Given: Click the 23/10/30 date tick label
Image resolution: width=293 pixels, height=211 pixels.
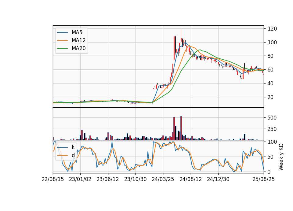Looking at the screenshot, I should pyautogui.click(x=136, y=179).
